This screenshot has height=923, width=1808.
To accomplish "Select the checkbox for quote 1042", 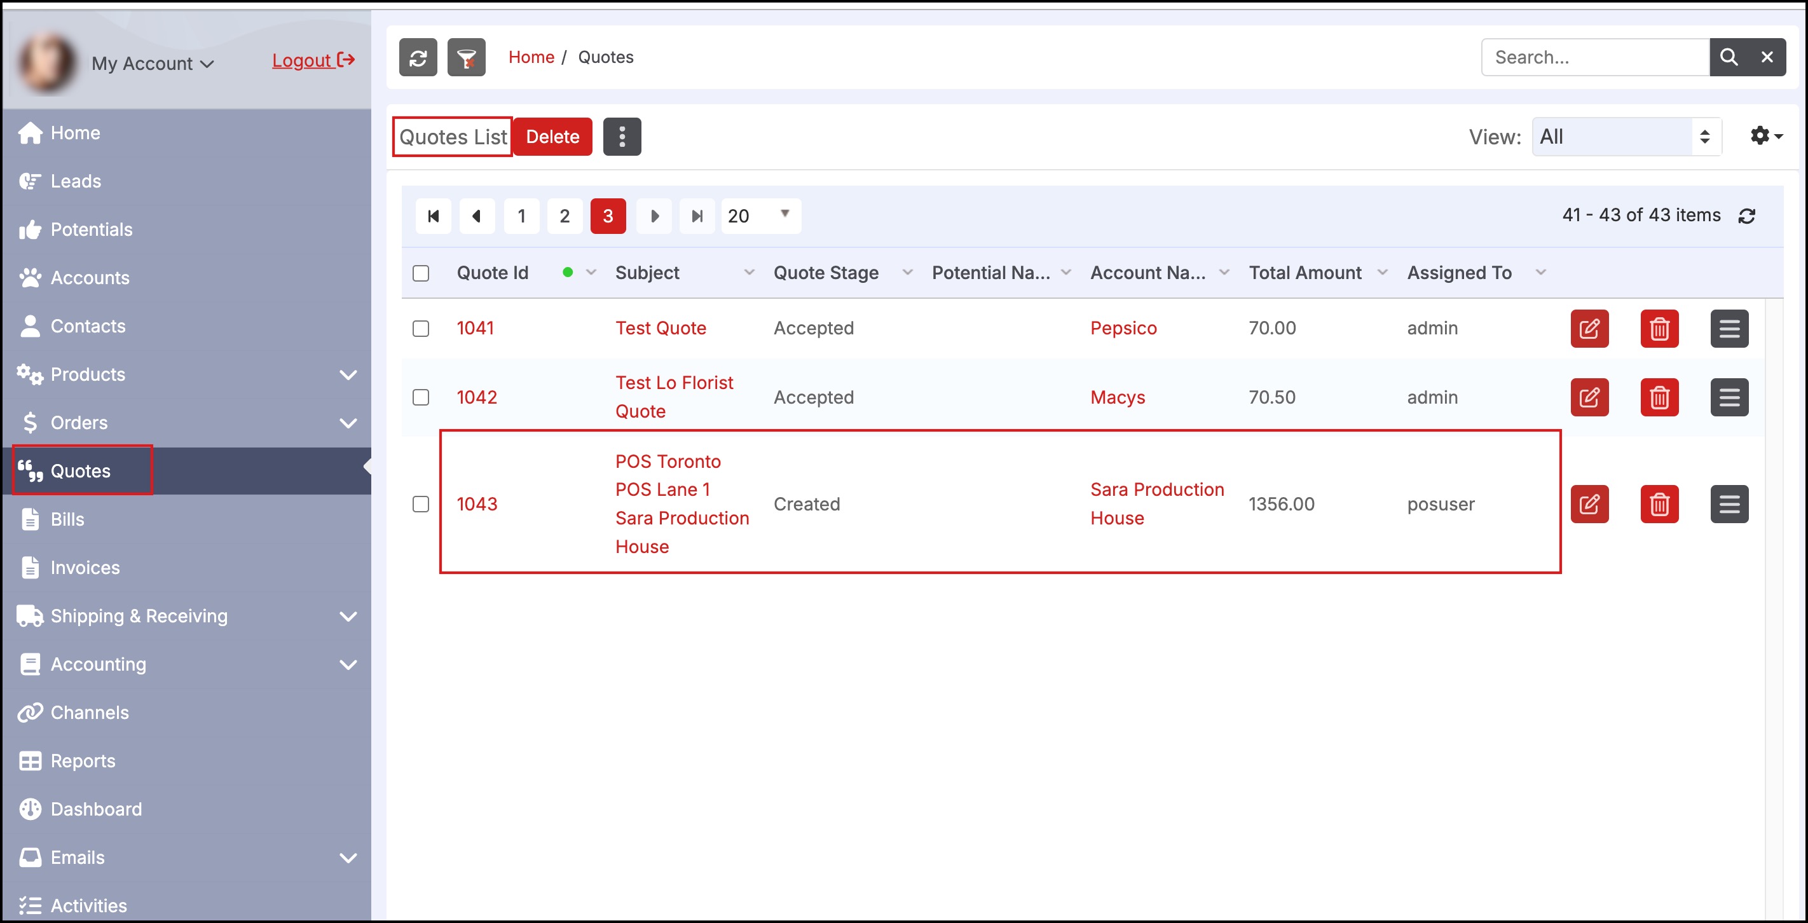I will click(x=420, y=397).
